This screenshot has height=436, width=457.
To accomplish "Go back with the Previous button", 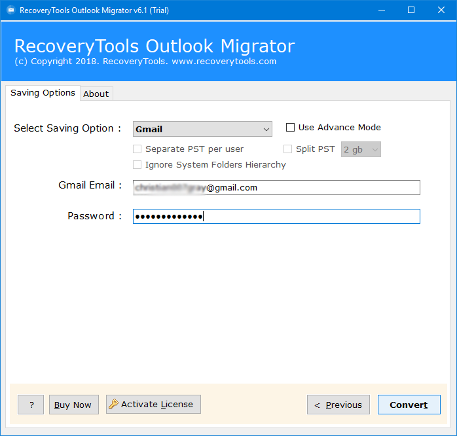I will pyautogui.click(x=338, y=405).
